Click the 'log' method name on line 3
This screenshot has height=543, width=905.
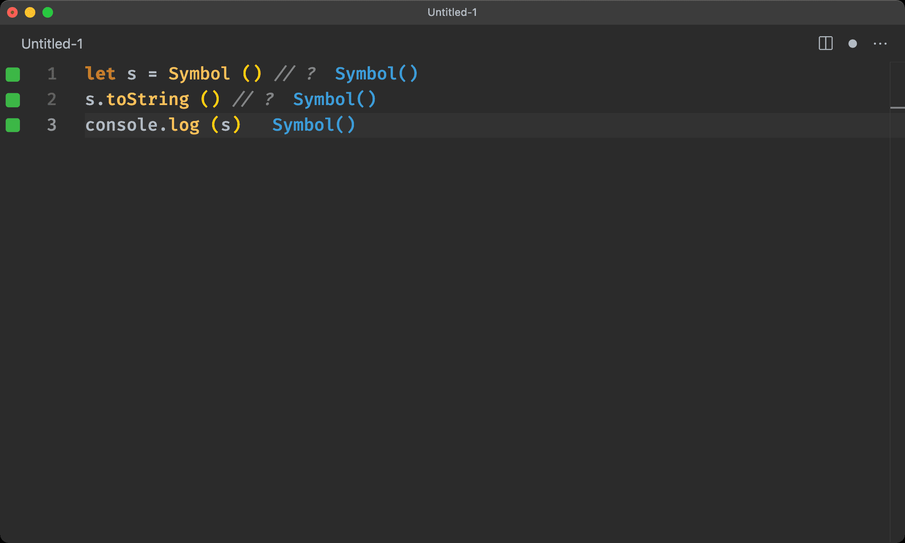[184, 125]
